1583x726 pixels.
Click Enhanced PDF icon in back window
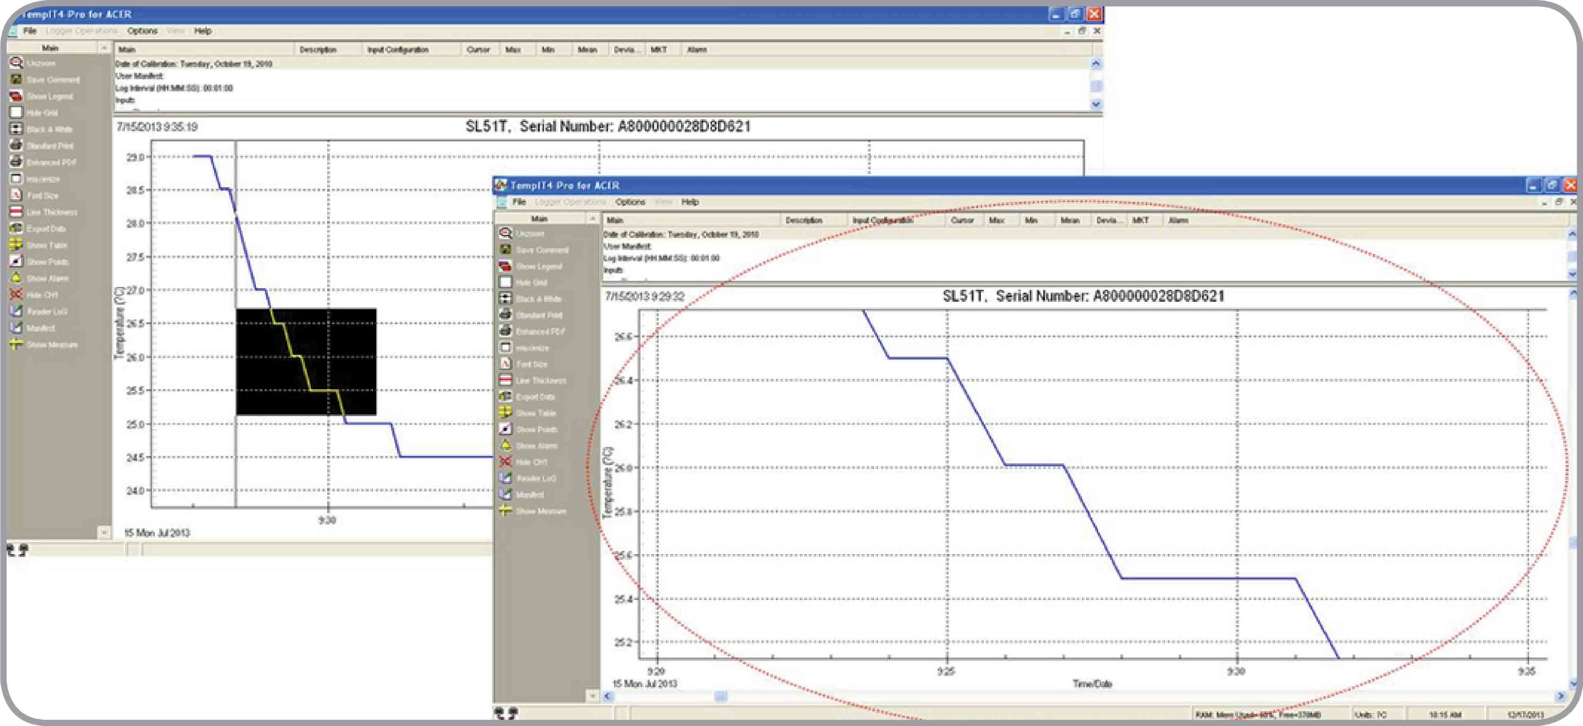[x=16, y=162]
